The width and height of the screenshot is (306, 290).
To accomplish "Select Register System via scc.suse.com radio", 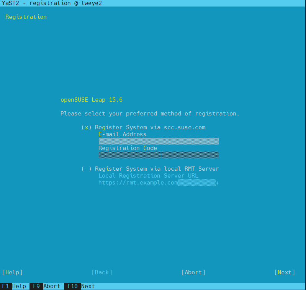I will tap(144, 127).
